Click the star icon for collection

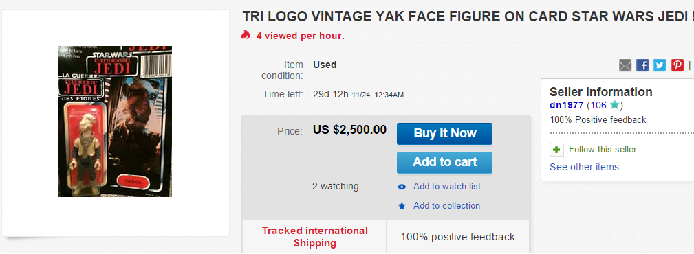pos(402,206)
